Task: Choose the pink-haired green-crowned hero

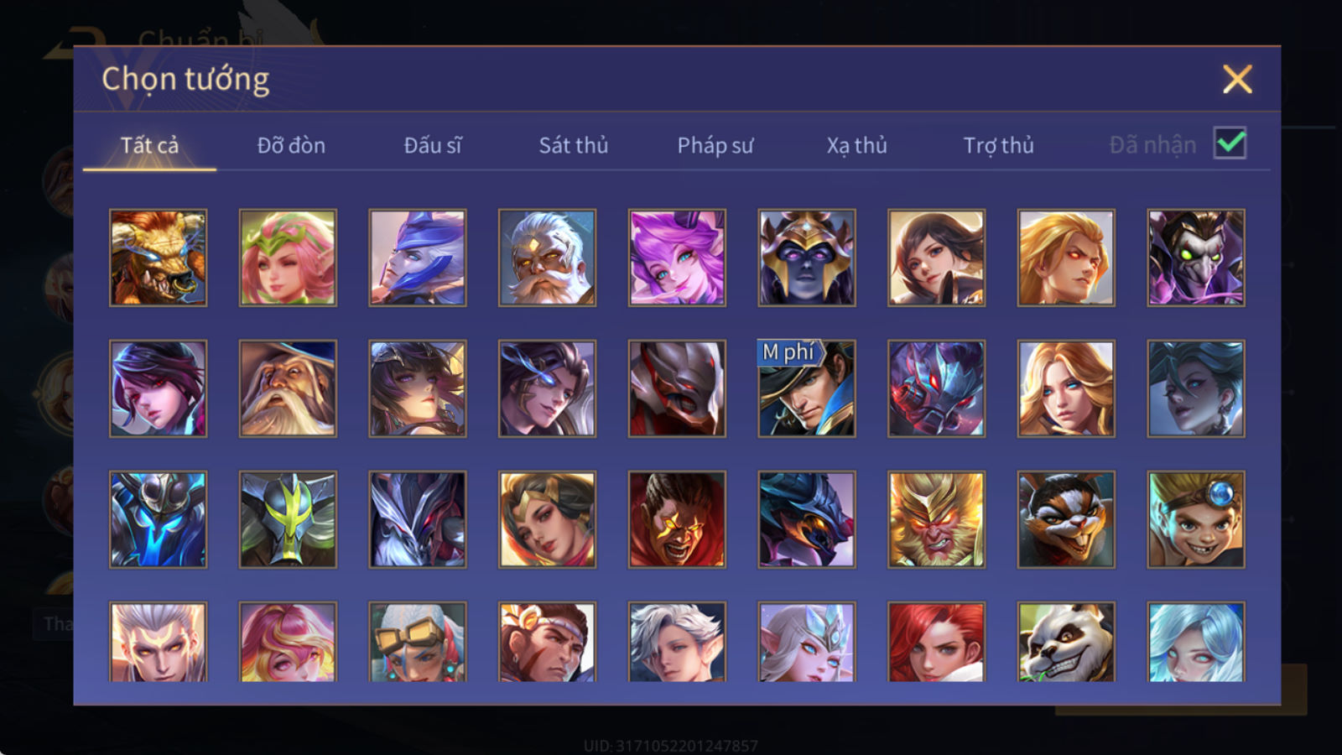Action: 288,258
